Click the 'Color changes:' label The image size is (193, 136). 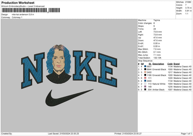point(145,23)
